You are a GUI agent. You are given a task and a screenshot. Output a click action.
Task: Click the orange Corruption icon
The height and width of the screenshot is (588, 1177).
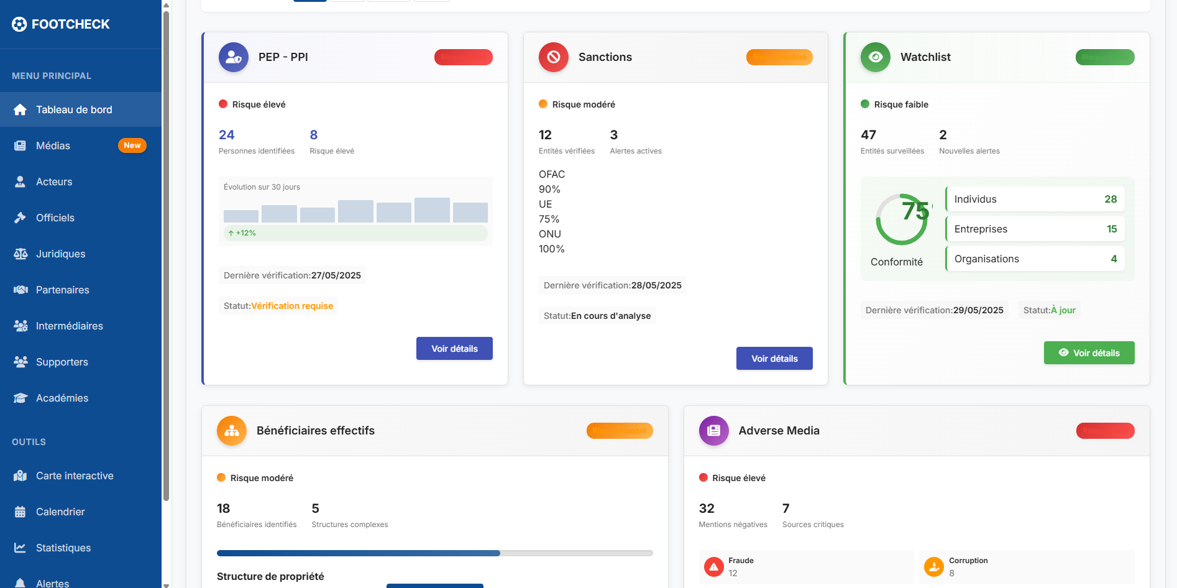pos(933,567)
